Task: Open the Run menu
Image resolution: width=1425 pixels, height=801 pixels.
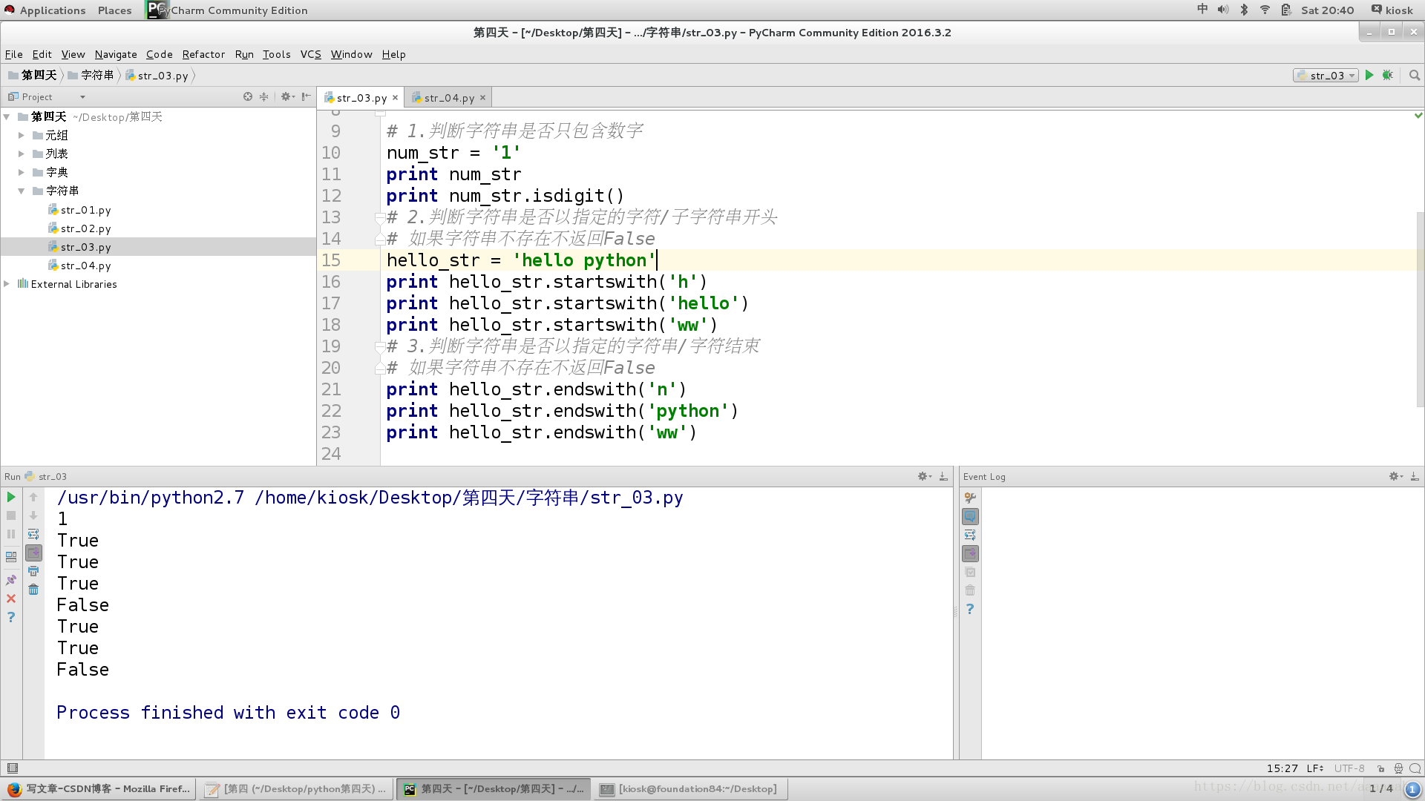Action: tap(243, 54)
